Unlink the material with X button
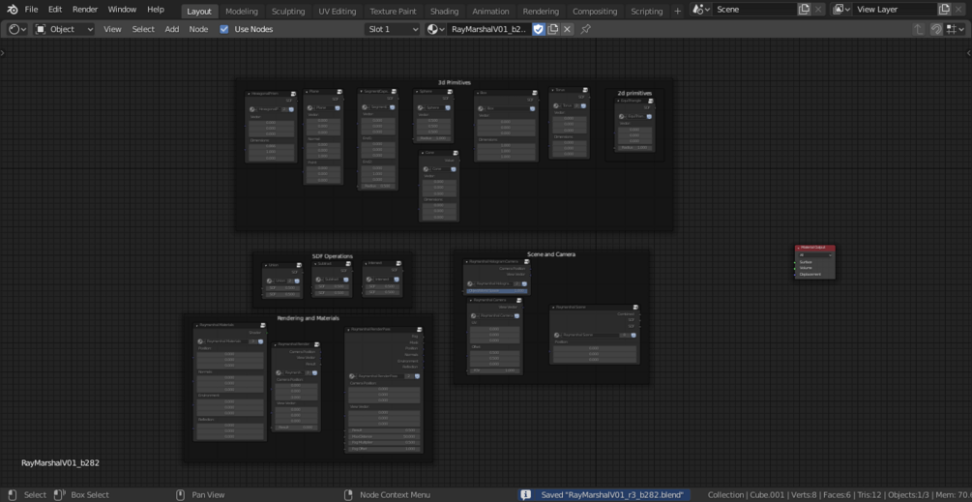The image size is (972, 502). point(567,29)
